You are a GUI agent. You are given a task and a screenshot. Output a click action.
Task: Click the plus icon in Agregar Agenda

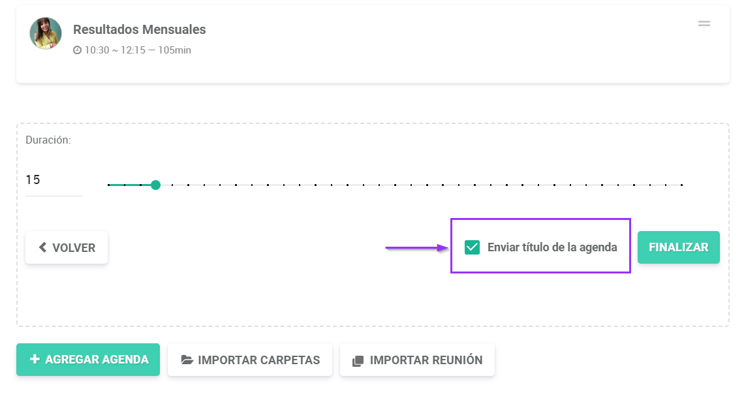click(x=35, y=360)
